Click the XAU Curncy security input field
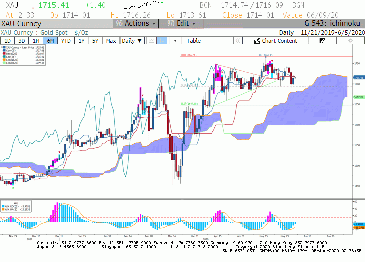The height and width of the screenshot is (262, 365). point(57,24)
